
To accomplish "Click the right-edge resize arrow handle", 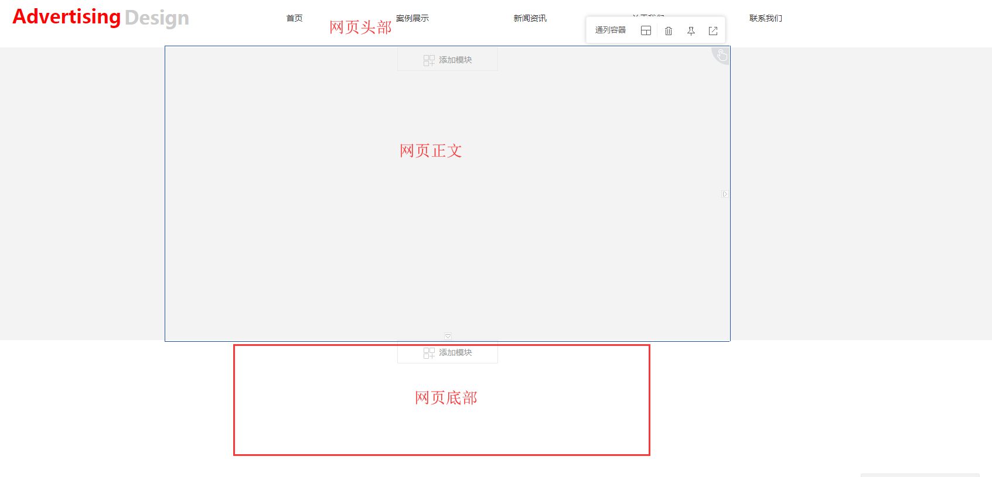I will click(725, 194).
